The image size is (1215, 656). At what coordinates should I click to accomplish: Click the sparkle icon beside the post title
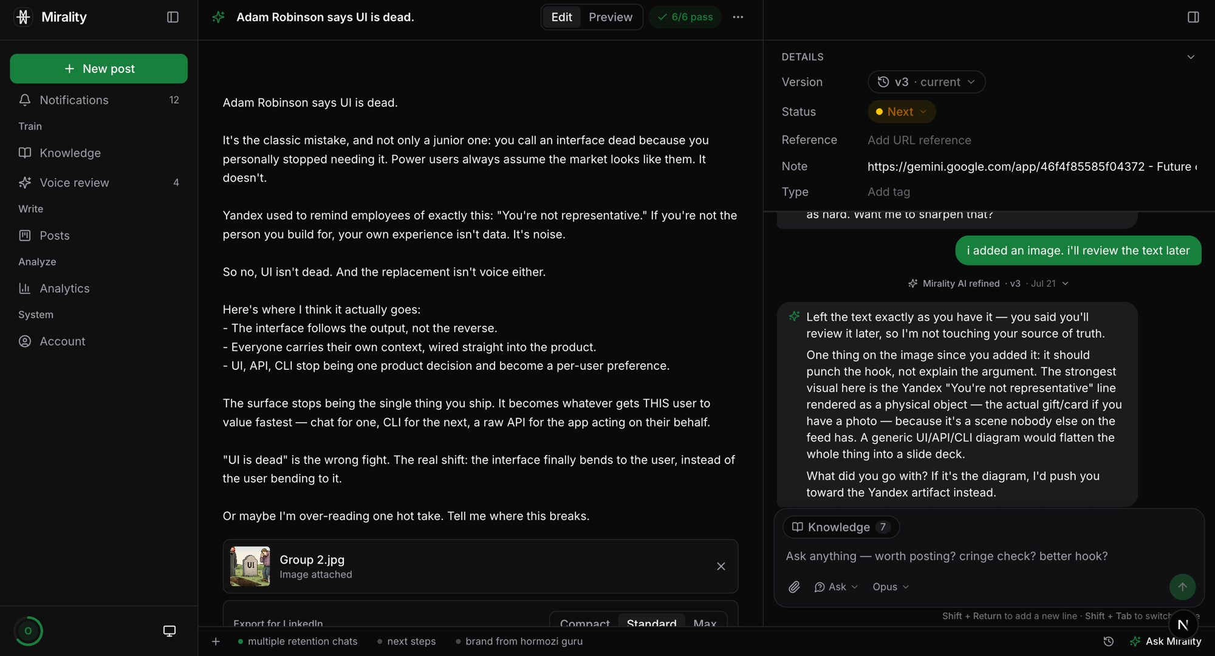point(218,17)
